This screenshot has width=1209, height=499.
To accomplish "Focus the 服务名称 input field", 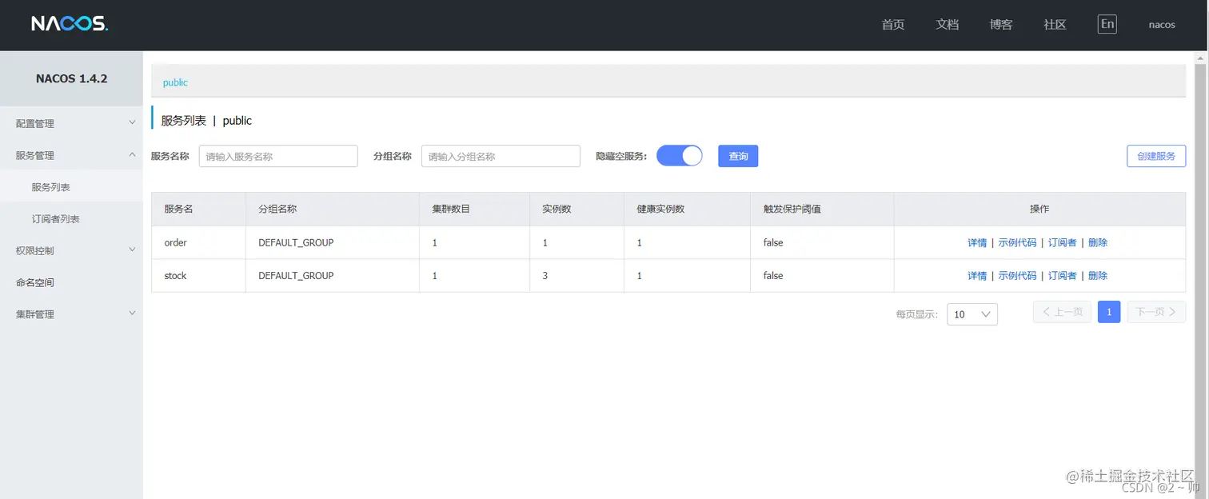I will [278, 156].
